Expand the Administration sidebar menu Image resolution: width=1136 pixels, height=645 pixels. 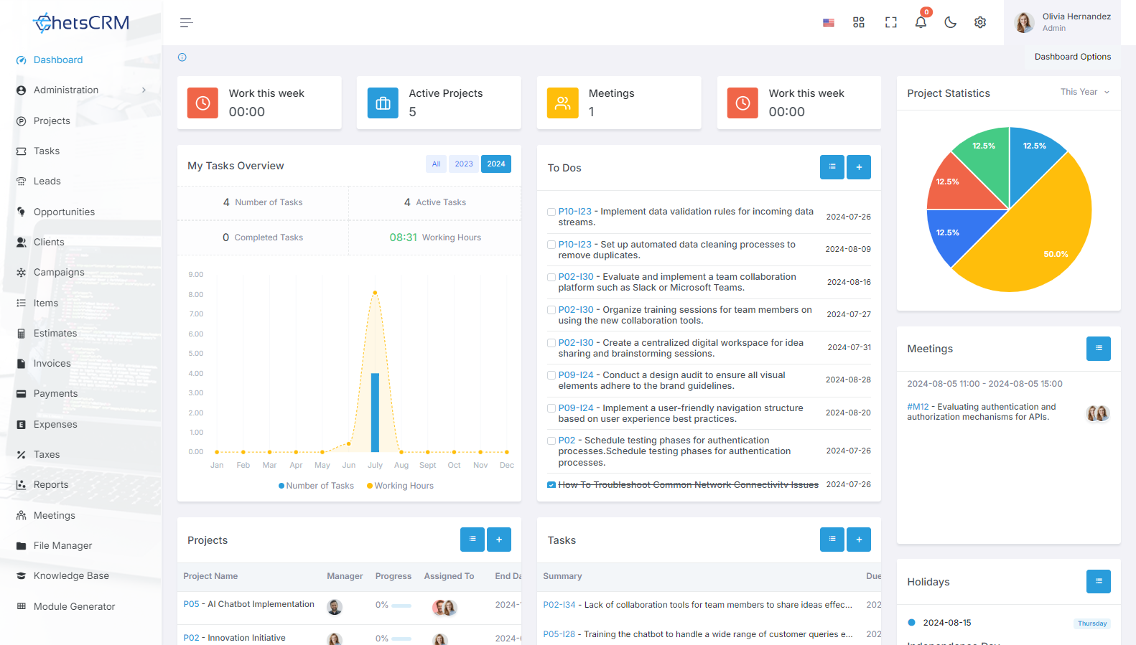(81, 90)
